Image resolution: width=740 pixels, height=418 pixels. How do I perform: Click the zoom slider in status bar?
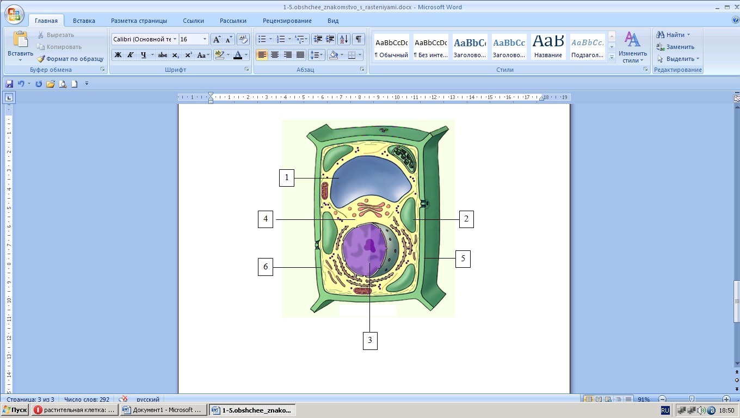tap(692, 399)
